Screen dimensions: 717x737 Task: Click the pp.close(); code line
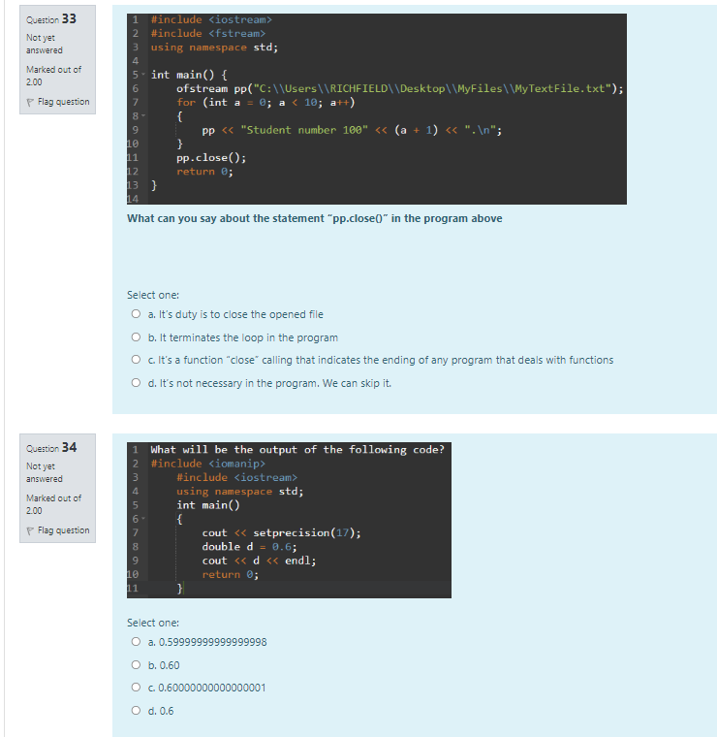(x=211, y=158)
